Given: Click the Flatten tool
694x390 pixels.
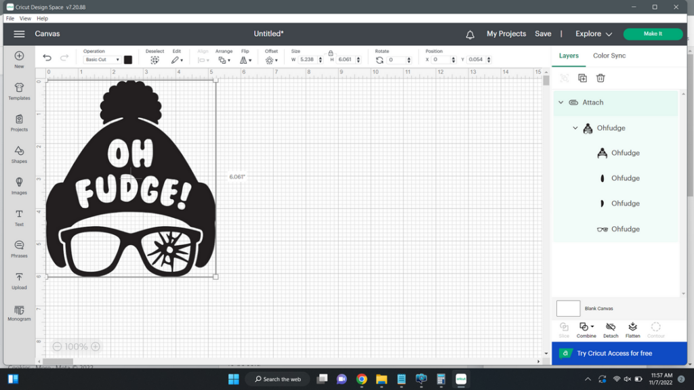Looking at the screenshot, I should tap(632, 330).
